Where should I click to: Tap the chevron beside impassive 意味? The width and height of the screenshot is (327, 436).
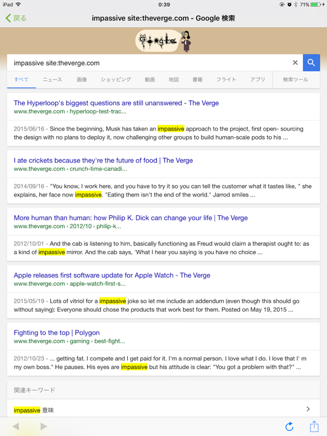click(308, 409)
